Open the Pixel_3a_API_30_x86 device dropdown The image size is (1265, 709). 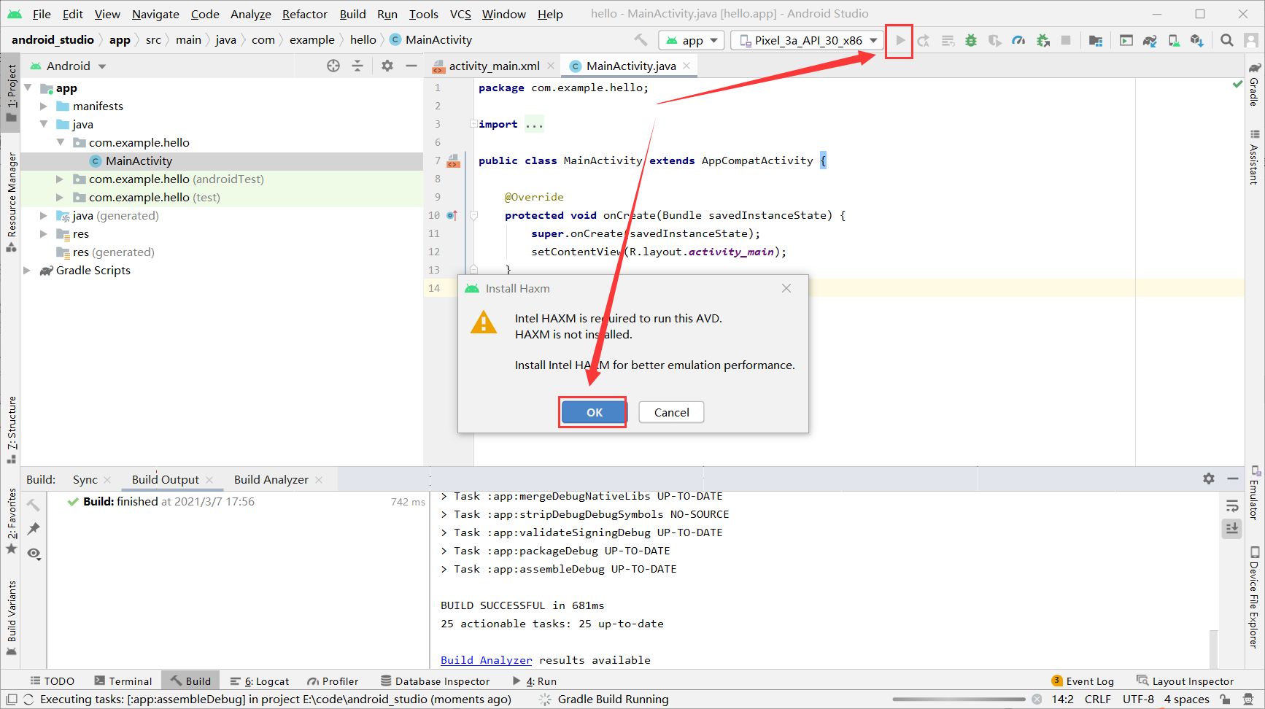pyautogui.click(x=808, y=40)
